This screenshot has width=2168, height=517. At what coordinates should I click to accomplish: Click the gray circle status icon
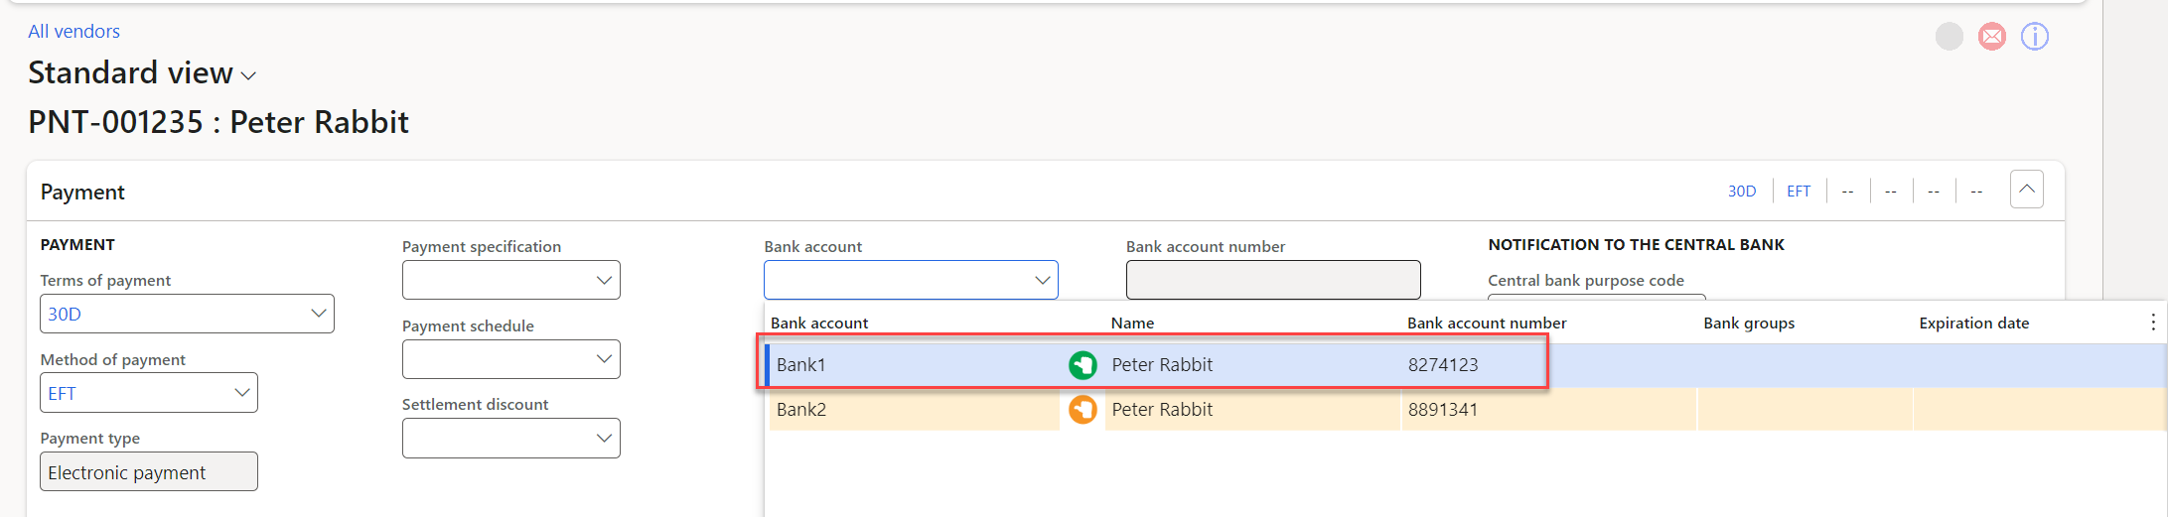point(1950,37)
